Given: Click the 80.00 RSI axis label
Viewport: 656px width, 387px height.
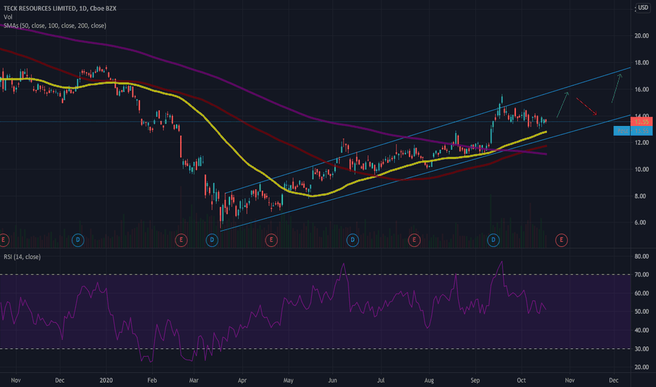Looking at the screenshot, I should [x=641, y=256].
